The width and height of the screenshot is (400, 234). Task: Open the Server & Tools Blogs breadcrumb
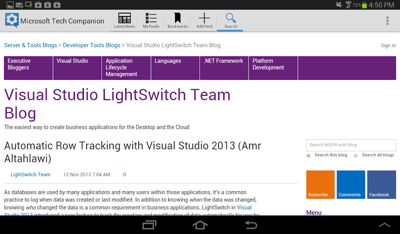coord(30,45)
